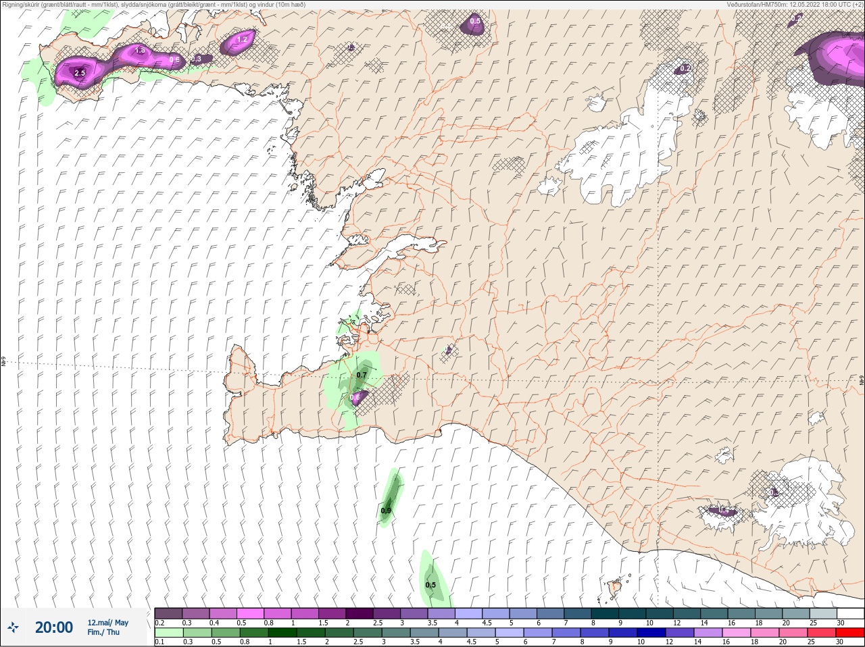This screenshot has width=865, height=647.
Task: Click the 20:00 forecast time display
Action: (54, 627)
